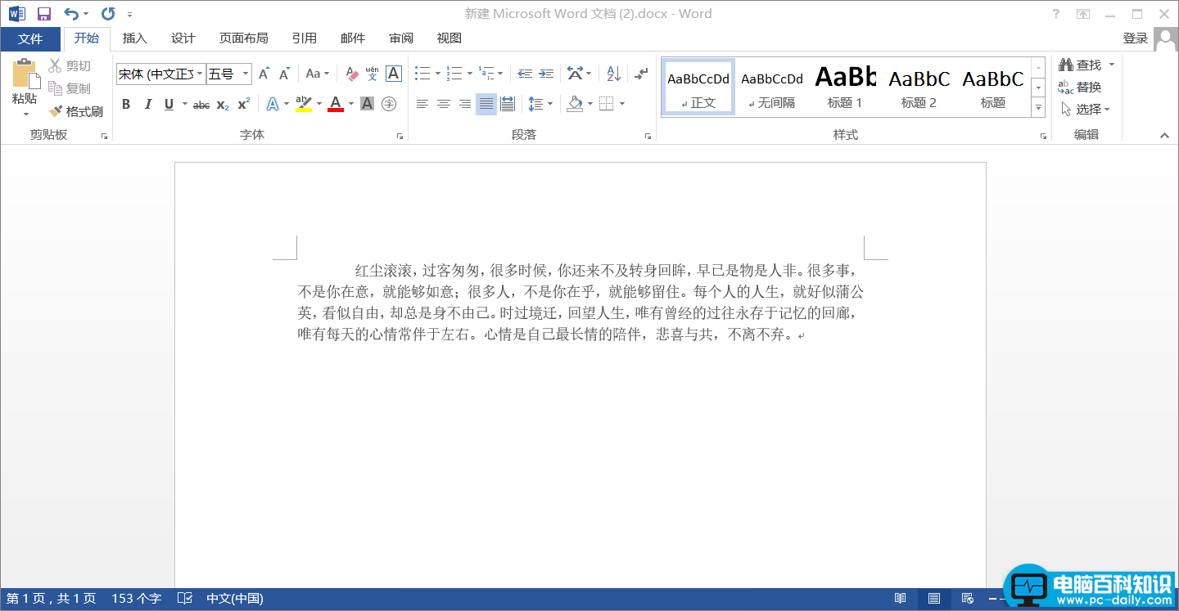Open the font name dropdown 宋体
Screen dimensions: 1179x611
[201, 74]
